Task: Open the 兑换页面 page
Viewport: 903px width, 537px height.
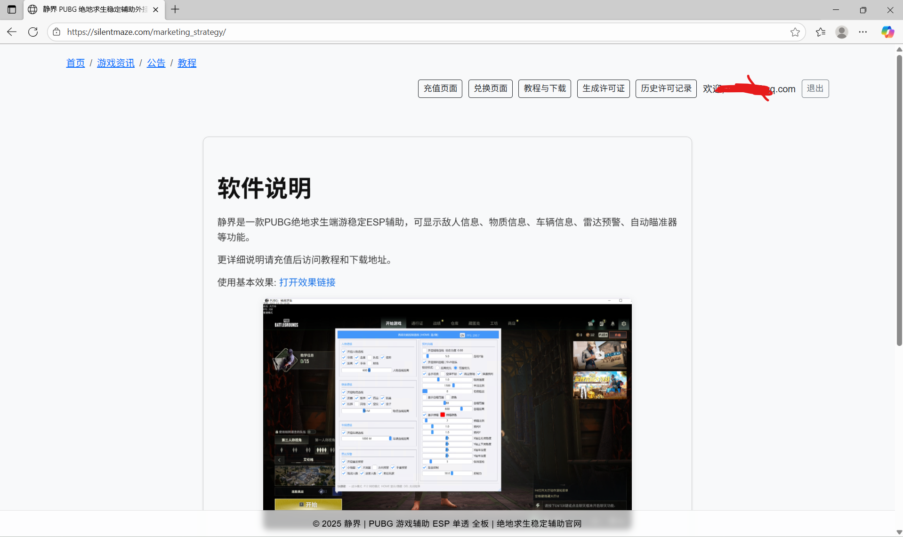Action: pyautogui.click(x=490, y=88)
